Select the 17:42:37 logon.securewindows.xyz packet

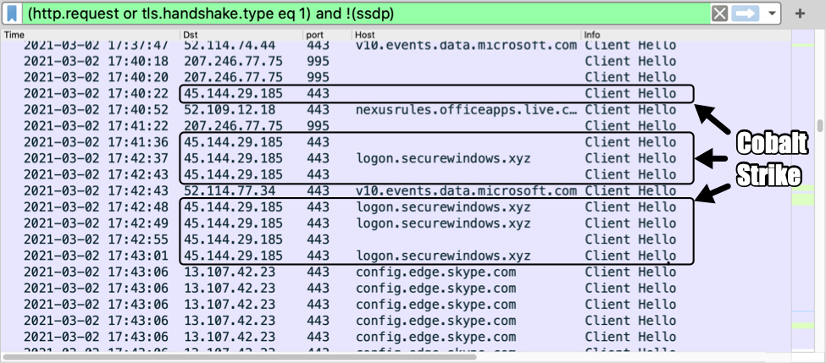[441, 158]
